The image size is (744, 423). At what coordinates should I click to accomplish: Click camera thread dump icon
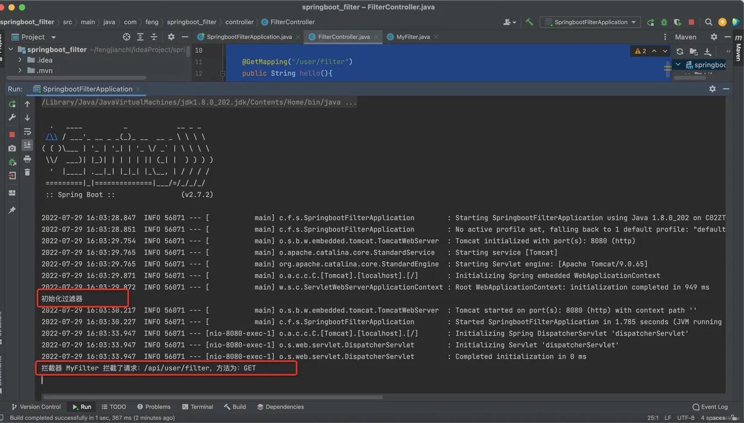pyautogui.click(x=12, y=148)
